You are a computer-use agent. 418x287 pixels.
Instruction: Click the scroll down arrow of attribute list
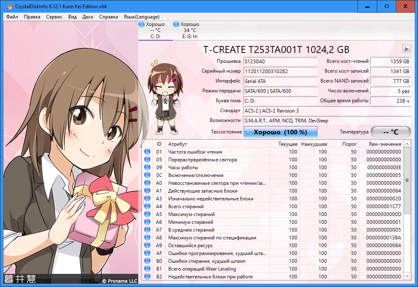pyautogui.click(x=407, y=276)
